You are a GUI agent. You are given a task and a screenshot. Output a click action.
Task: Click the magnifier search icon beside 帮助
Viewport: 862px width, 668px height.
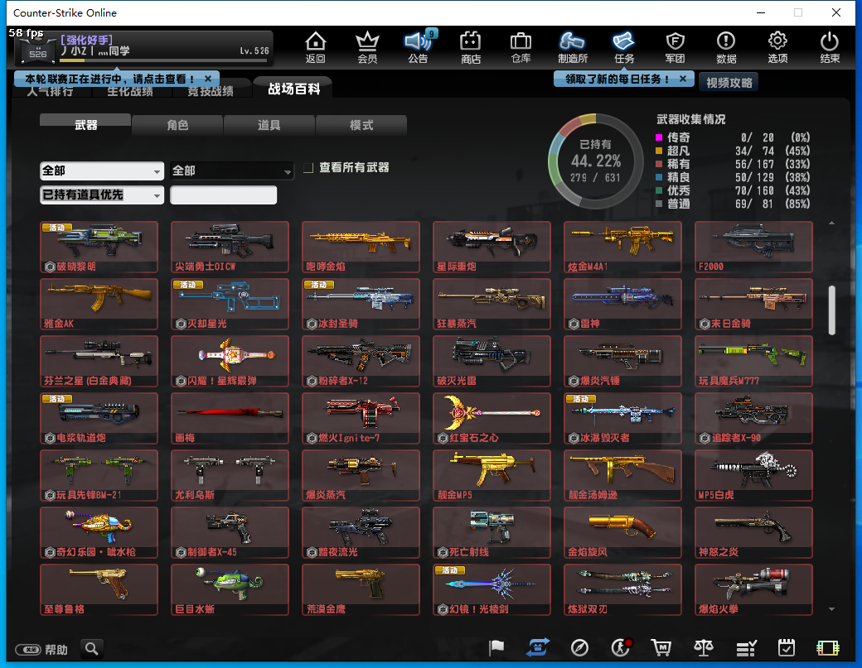(91, 648)
